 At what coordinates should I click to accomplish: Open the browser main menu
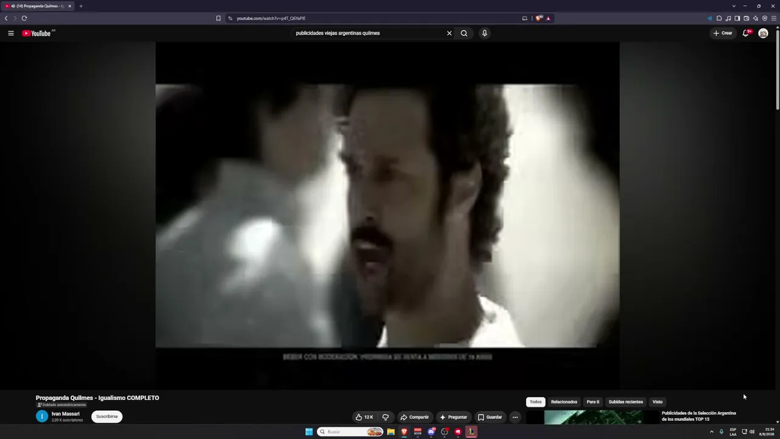(x=774, y=18)
